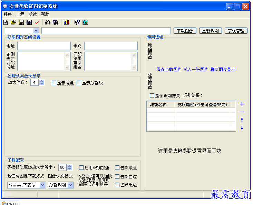Check the 去除黑边 option

[117, 185]
